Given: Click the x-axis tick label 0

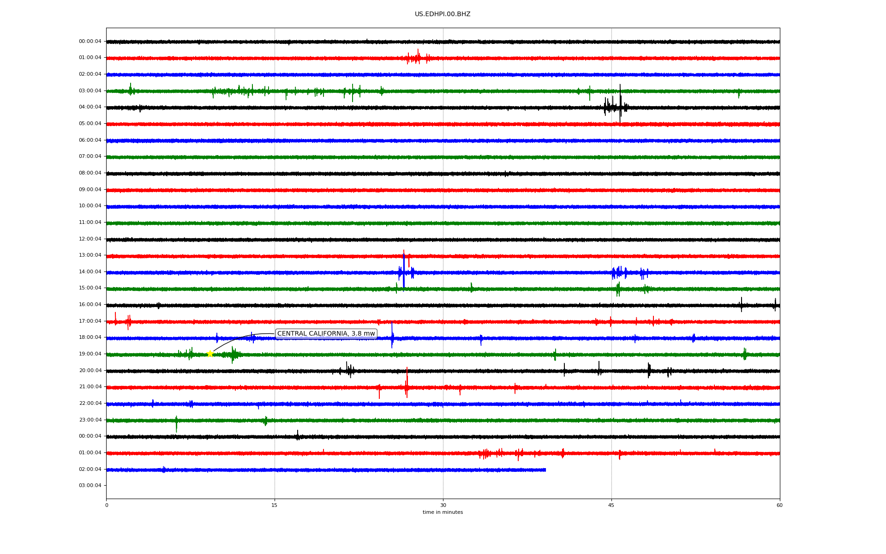Looking at the screenshot, I should pyautogui.click(x=107, y=506).
